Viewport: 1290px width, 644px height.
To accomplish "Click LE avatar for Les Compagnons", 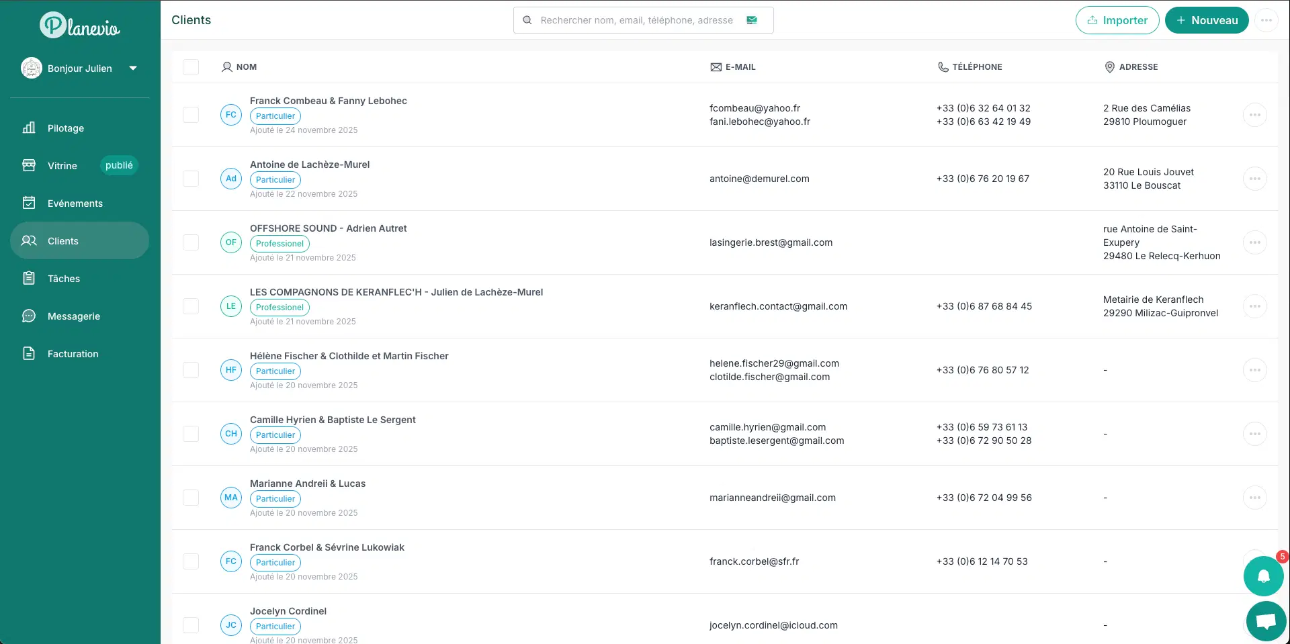I will [x=231, y=306].
